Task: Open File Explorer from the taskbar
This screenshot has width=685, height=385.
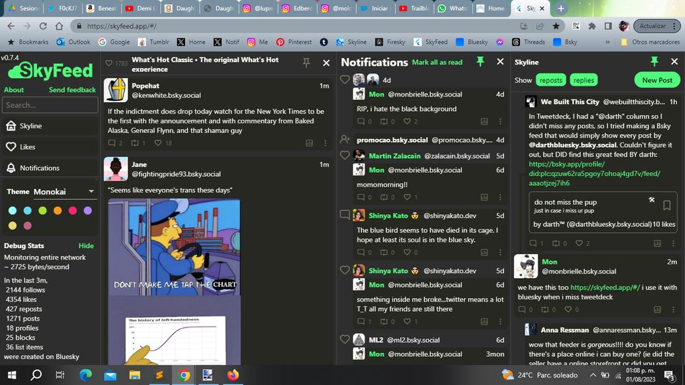Action: point(134,375)
